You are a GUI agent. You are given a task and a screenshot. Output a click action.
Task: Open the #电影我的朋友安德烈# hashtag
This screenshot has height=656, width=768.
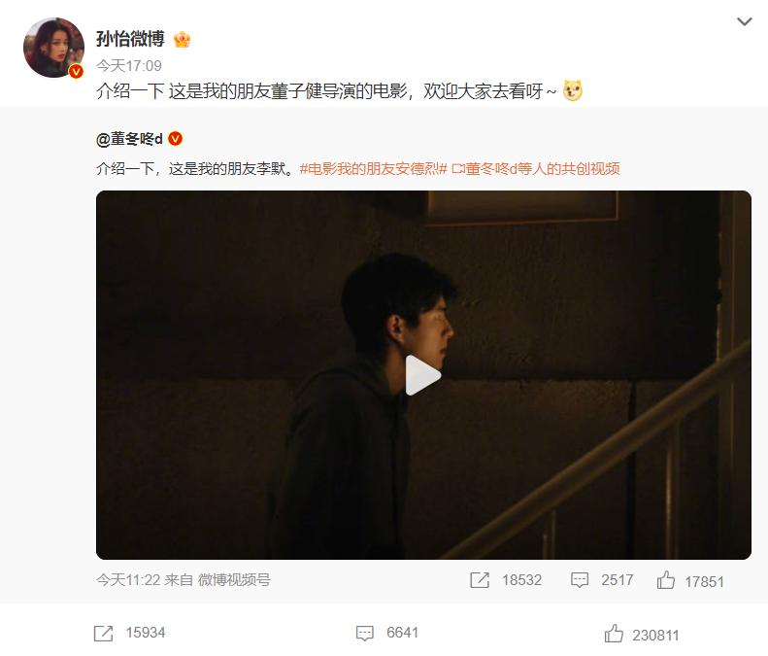click(373, 169)
